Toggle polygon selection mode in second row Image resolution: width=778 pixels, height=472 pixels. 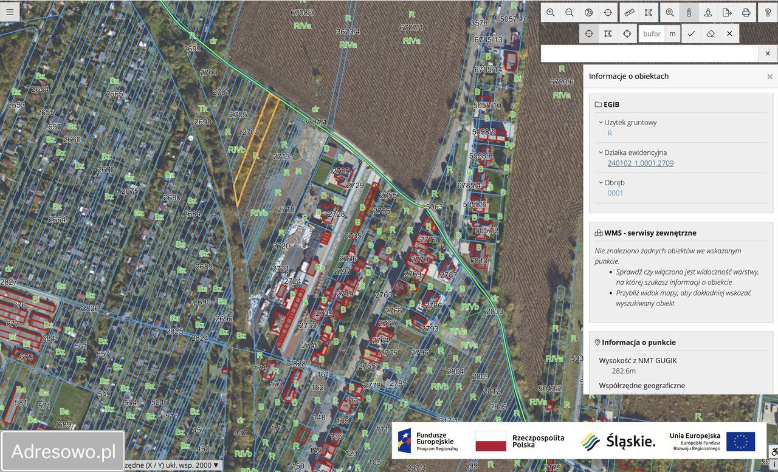point(608,34)
